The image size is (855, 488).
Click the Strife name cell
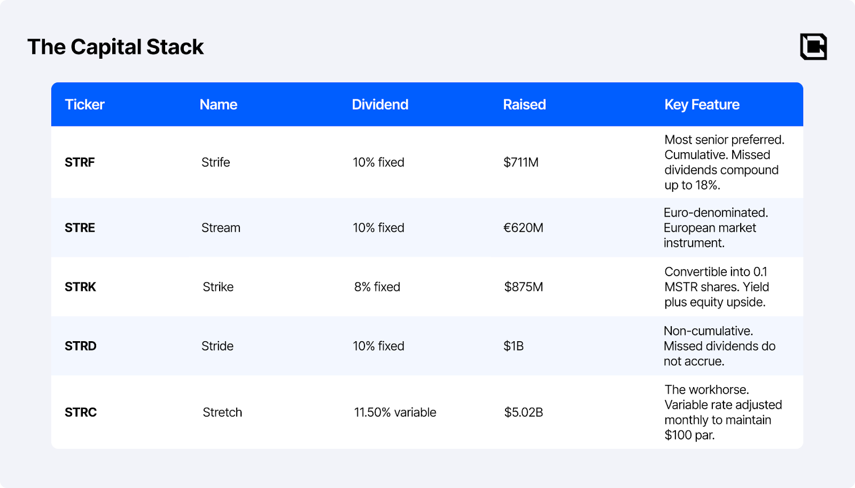pos(215,162)
